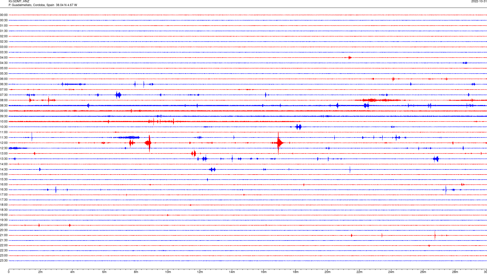This screenshot has width=487, height=274.
Task: Select the 02:00 trace label
Action: pyautogui.click(x=4, y=36)
